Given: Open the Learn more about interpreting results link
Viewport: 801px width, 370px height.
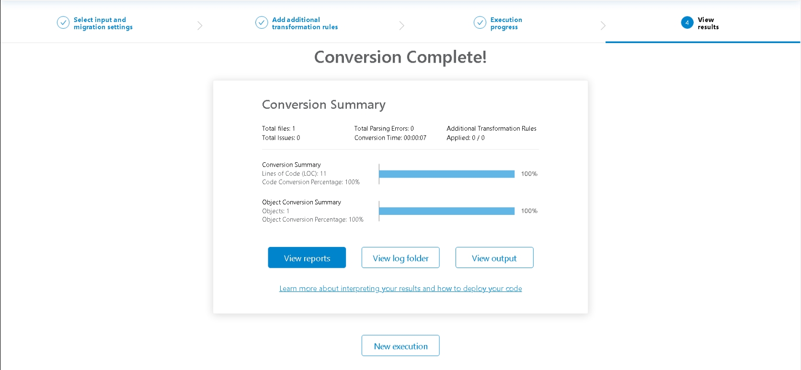Looking at the screenshot, I should [400, 289].
